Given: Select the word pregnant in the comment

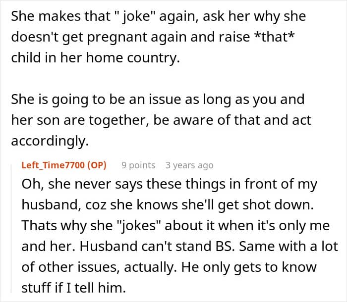Looking at the screenshot, I should (x=116, y=37).
